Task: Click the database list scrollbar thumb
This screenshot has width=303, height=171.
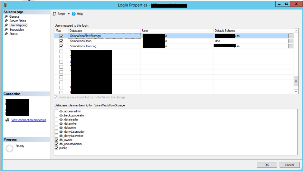Action: tap(296, 81)
